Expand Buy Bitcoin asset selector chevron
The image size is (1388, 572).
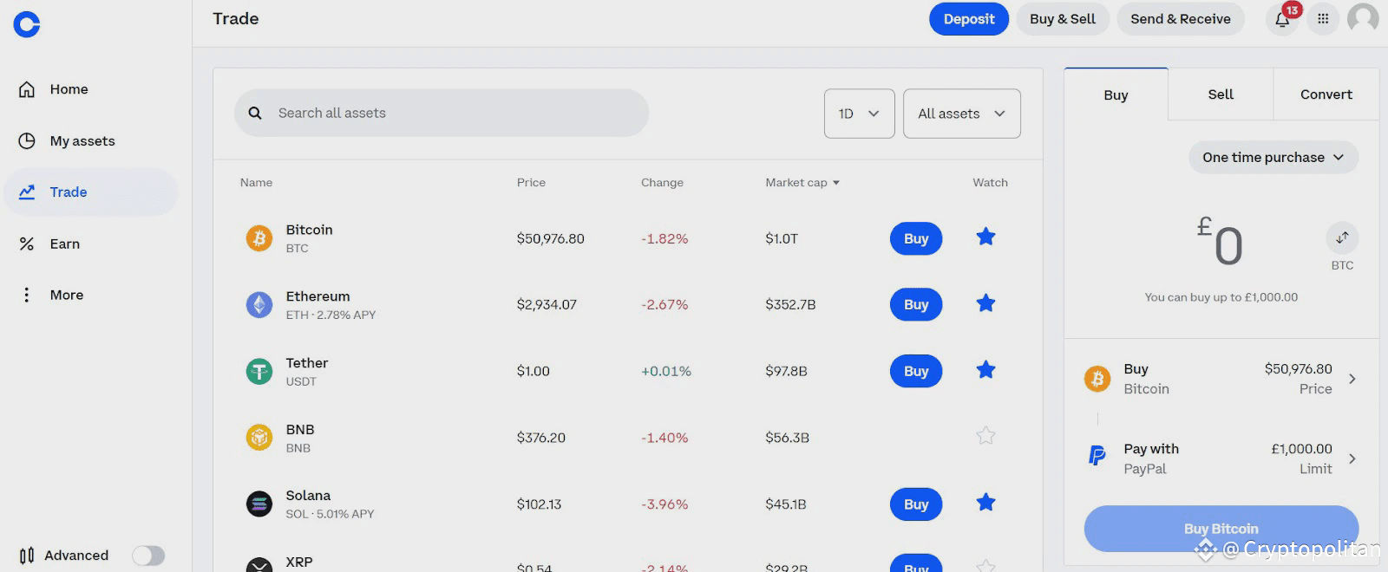(x=1352, y=379)
